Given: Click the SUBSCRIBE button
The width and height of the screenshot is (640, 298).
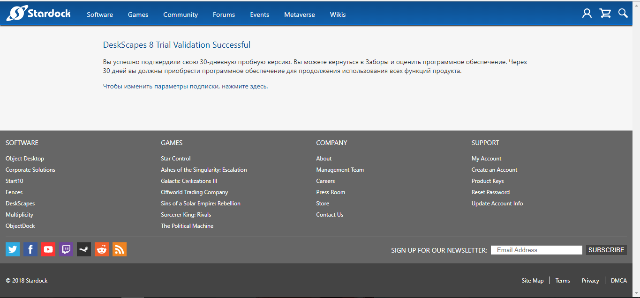Looking at the screenshot, I should point(606,250).
